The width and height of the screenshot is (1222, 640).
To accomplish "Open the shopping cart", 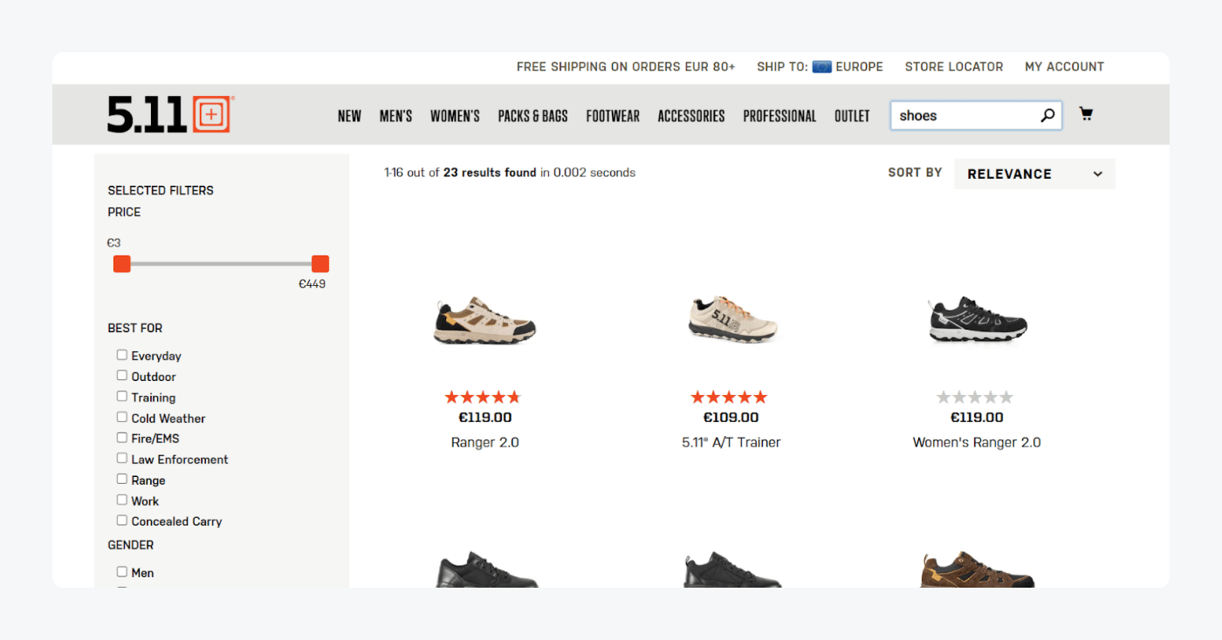I will point(1086,113).
